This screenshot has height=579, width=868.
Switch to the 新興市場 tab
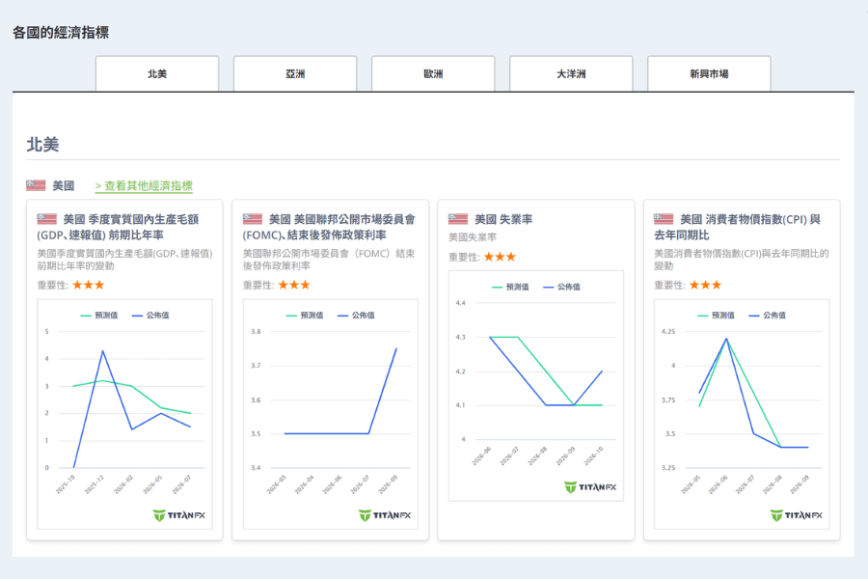click(709, 73)
